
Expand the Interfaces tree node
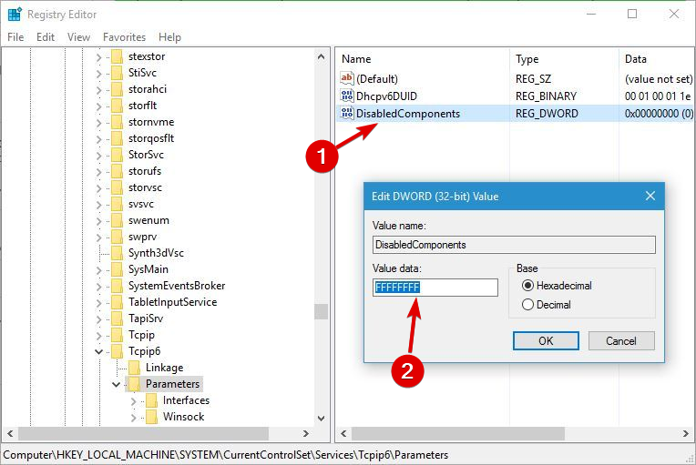pos(134,401)
